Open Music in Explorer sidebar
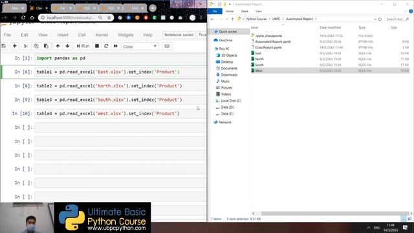The image size is (414, 233). coord(225,82)
